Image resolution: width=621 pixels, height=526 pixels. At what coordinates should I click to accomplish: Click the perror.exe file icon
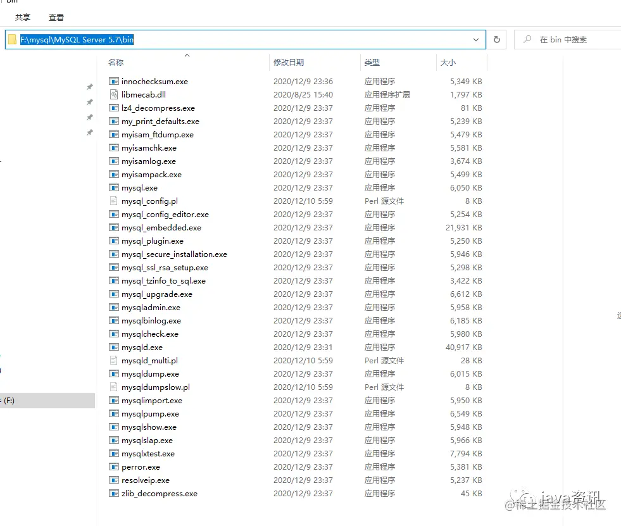(x=114, y=467)
